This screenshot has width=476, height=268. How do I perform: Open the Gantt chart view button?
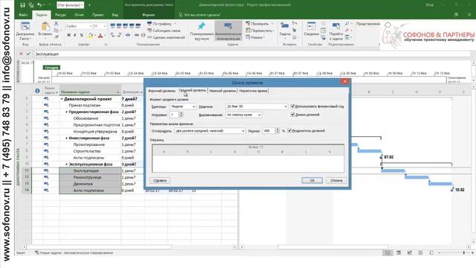[x=25, y=31]
